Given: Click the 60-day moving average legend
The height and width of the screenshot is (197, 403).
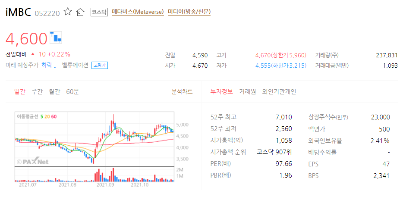Looking at the screenshot, I should point(54,116).
